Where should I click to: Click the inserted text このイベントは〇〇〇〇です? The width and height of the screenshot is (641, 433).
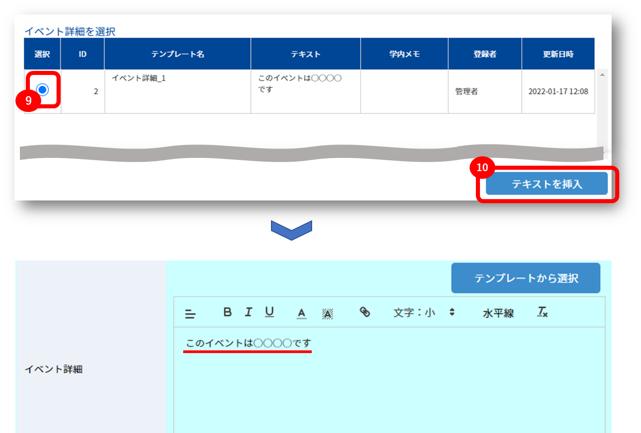point(248,343)
